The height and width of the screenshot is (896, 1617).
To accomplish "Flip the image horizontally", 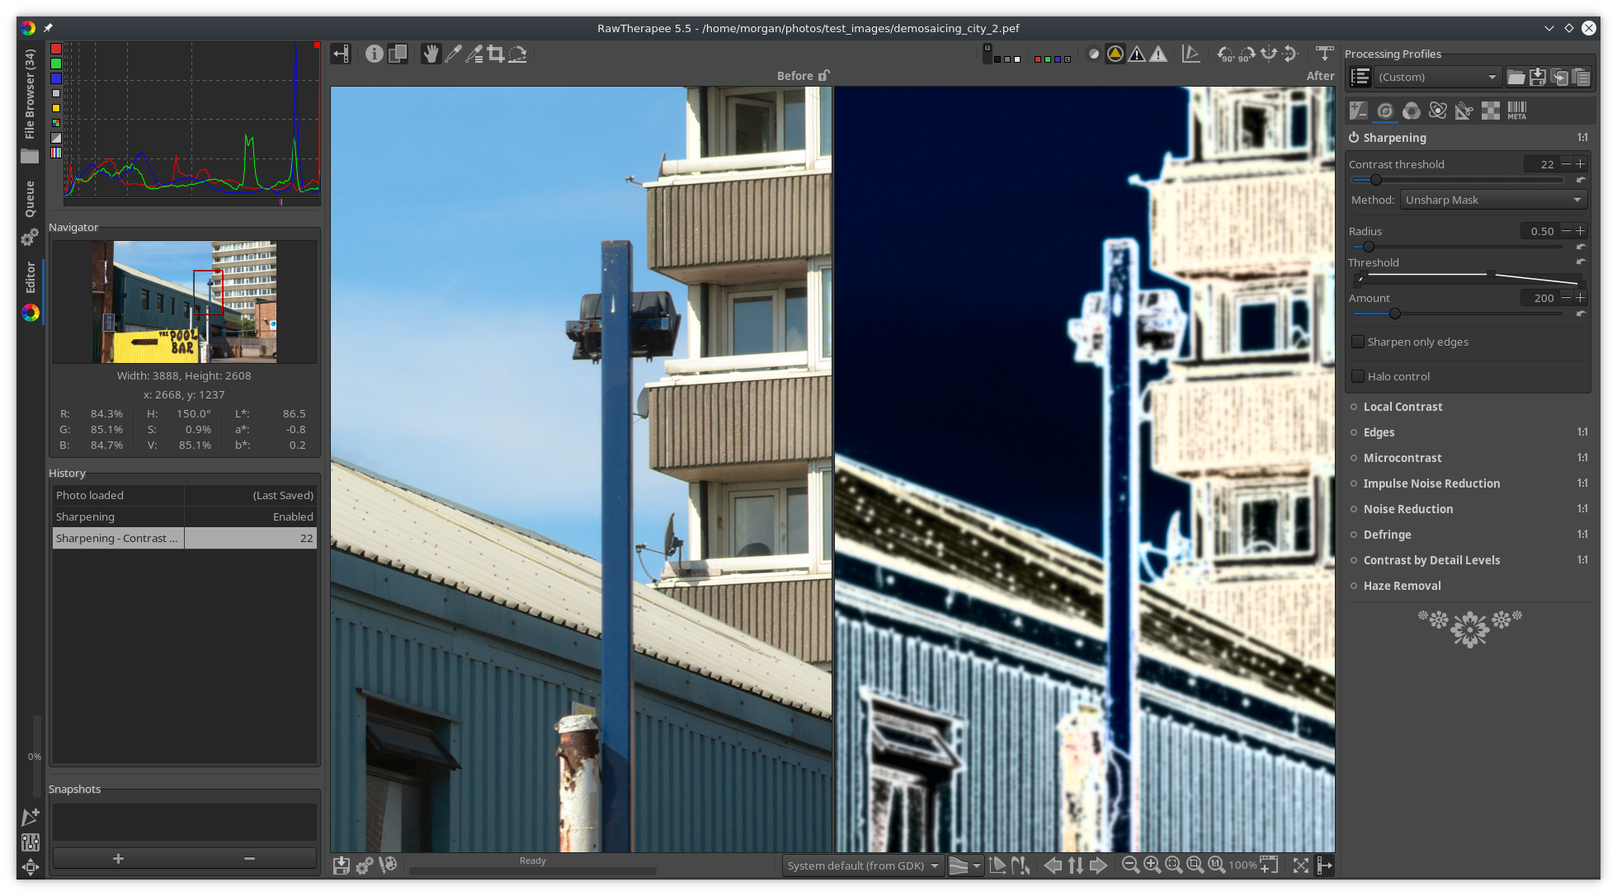I will (1269, 54).
